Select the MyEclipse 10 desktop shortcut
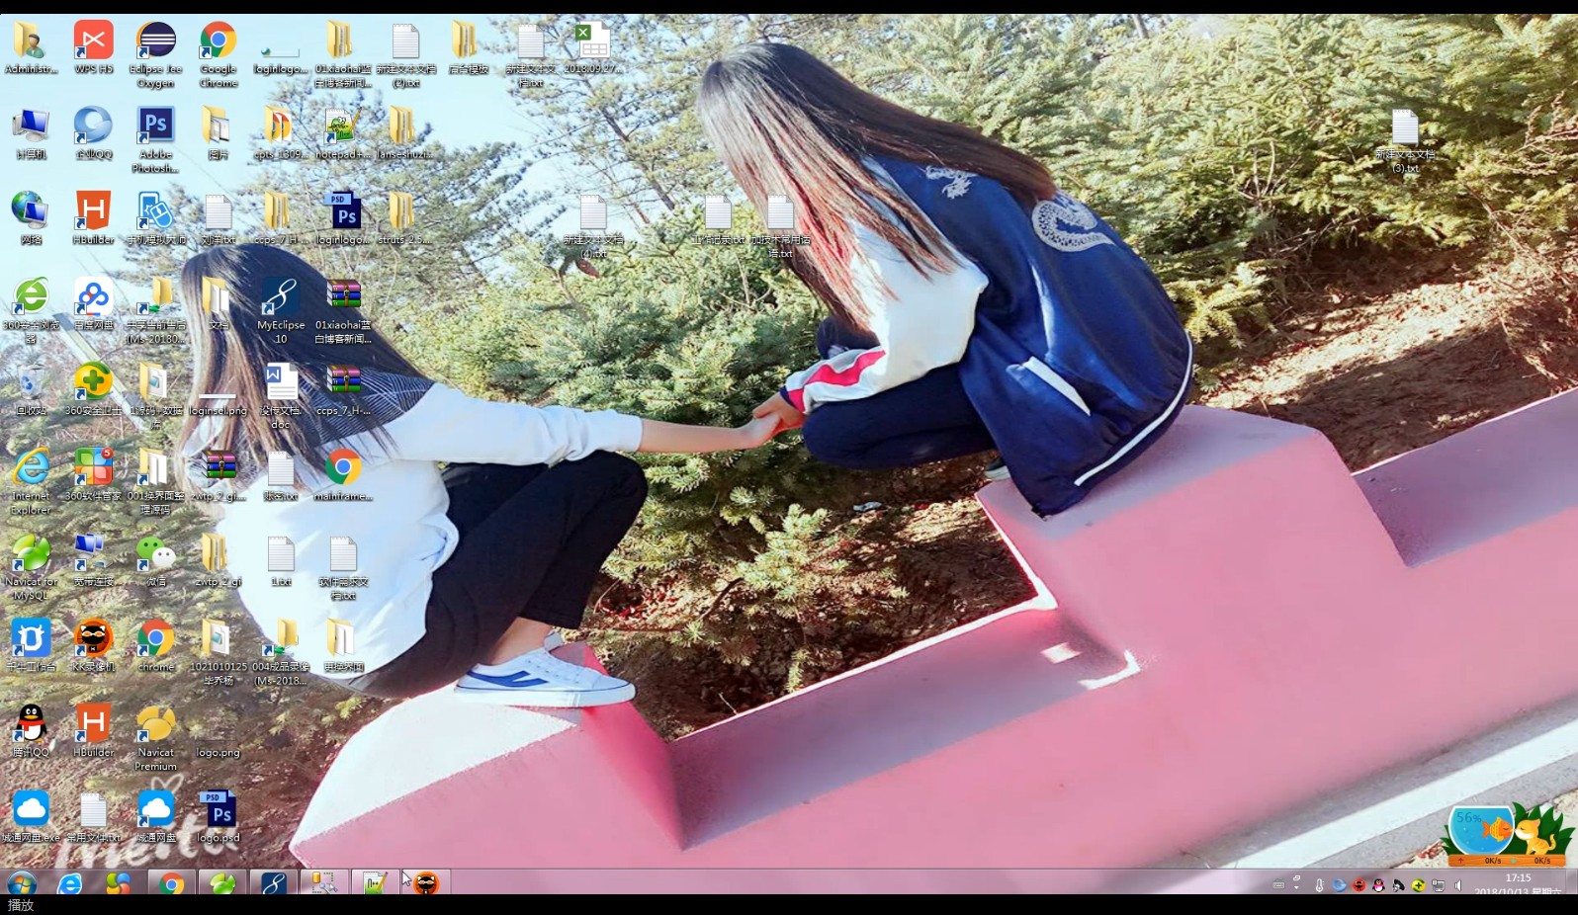The image size is (1578, 915). 281,310
